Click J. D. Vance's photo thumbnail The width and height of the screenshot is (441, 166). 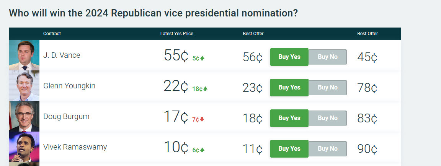pos(24,55)
